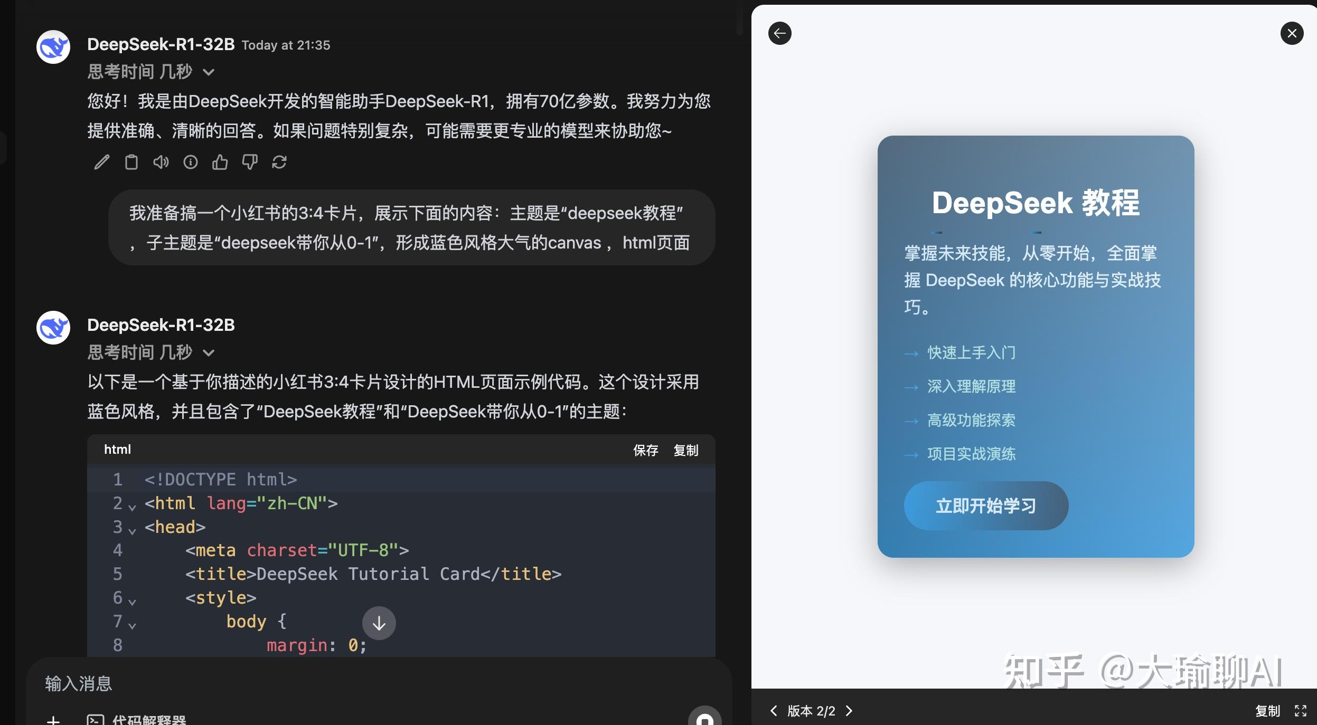Expand 思考时间 thinking details chevron
Image resolution: width=1317 pixels, height=725 pixels.
click(208, 72)
